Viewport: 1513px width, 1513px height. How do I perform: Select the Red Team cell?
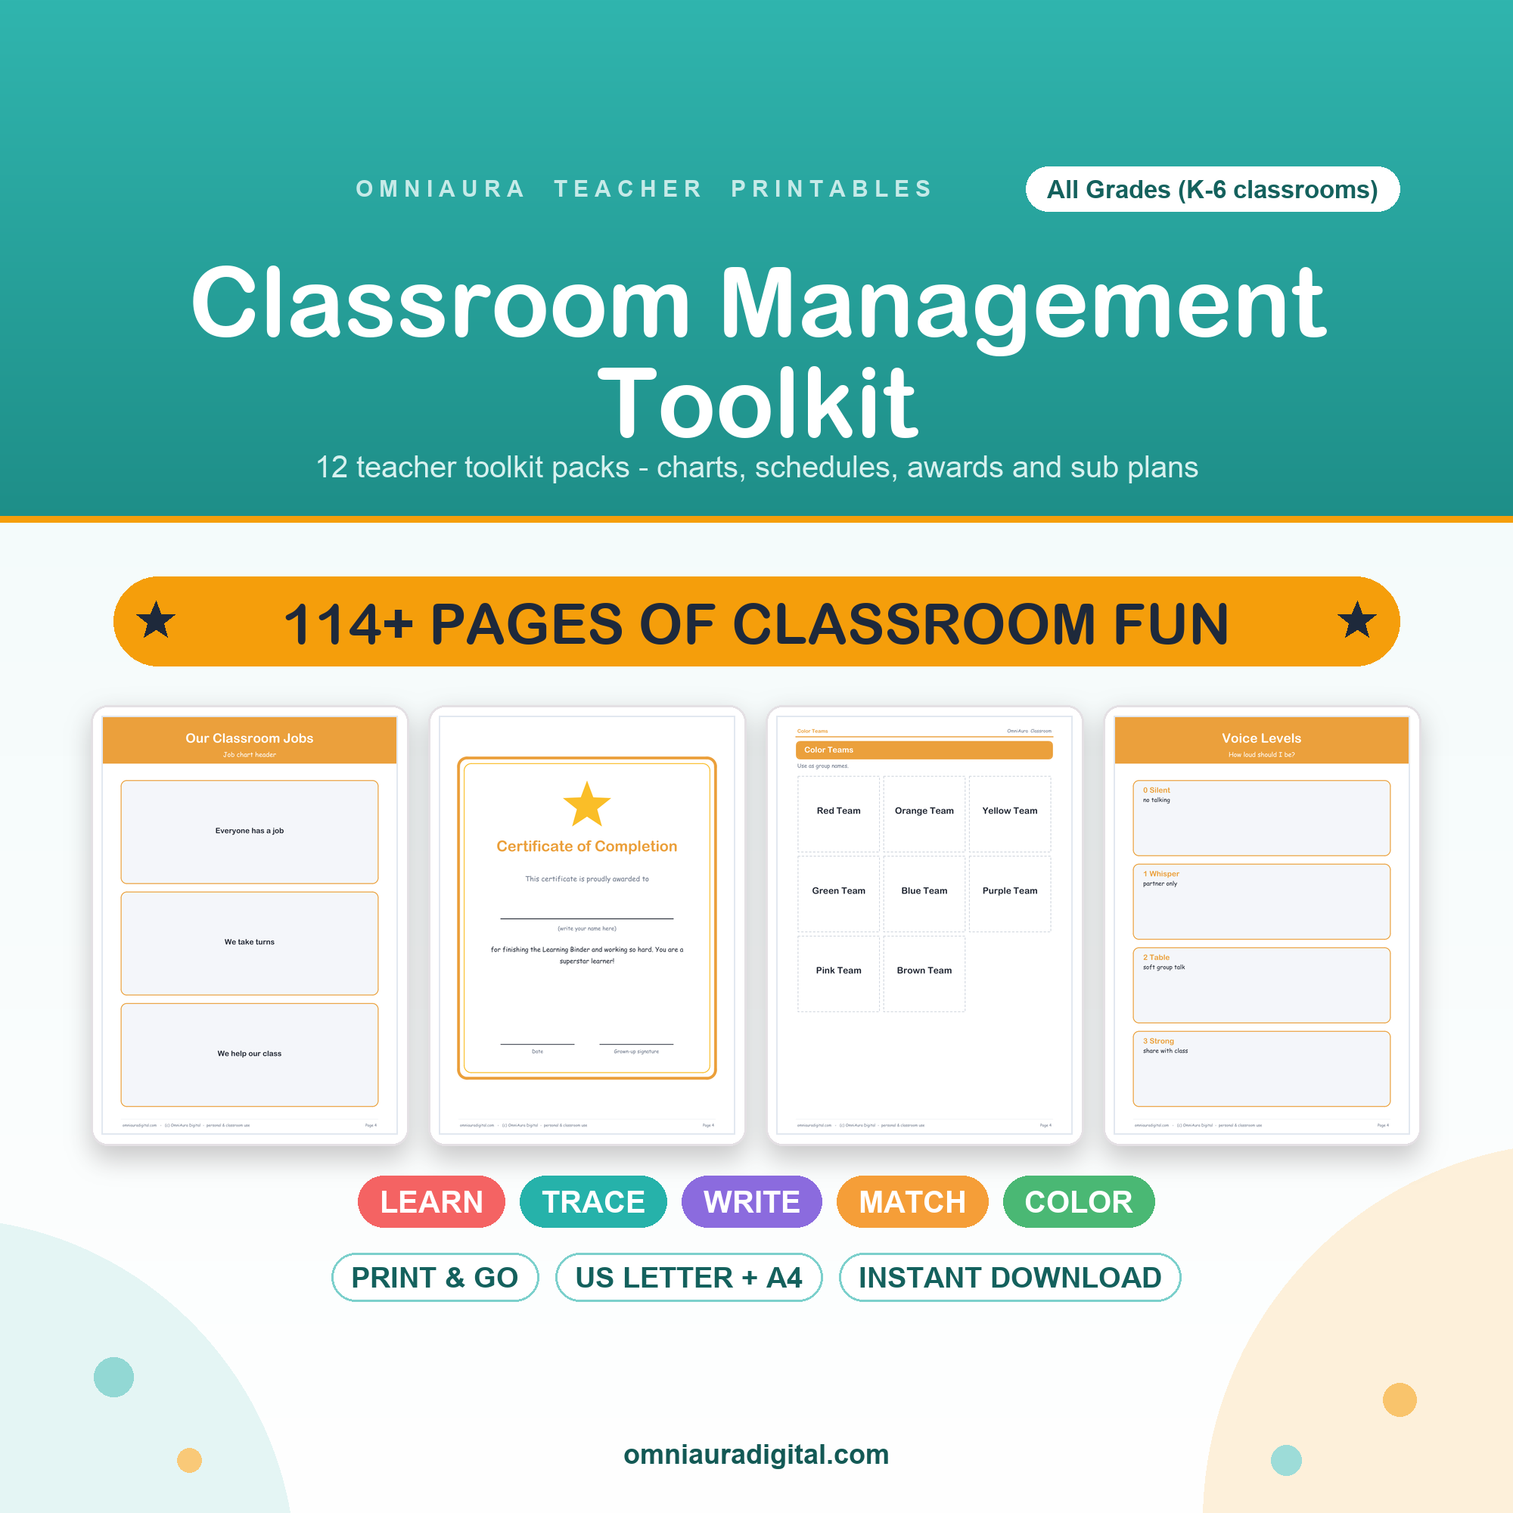point(838,814)
